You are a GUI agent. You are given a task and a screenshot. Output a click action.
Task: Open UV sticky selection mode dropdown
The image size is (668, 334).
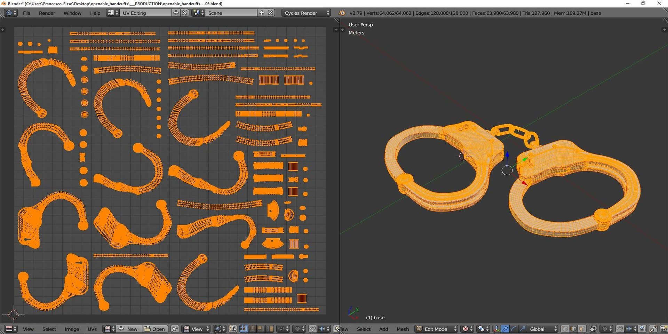pyautogui.click(x=283, y=329)
